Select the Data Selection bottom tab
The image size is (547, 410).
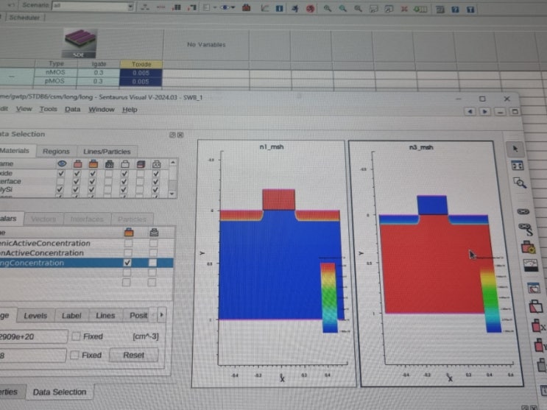[60, 392]
